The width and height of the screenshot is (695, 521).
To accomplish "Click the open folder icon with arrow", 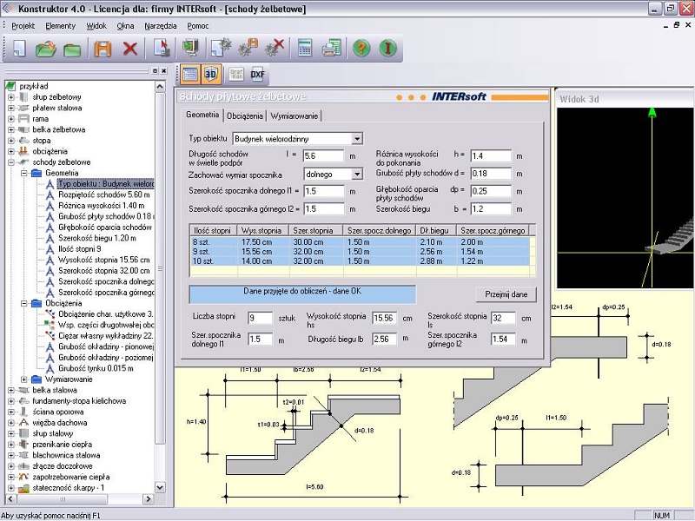I will click(x=45, y=48).
